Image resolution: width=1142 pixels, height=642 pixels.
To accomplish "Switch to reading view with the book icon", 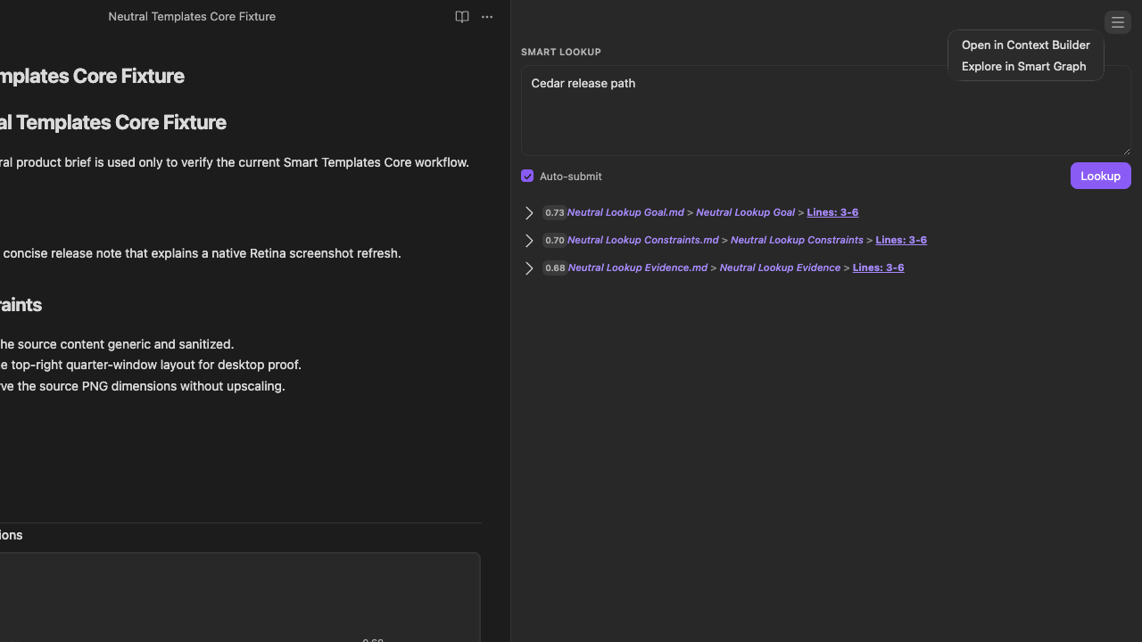I will 462,17.
